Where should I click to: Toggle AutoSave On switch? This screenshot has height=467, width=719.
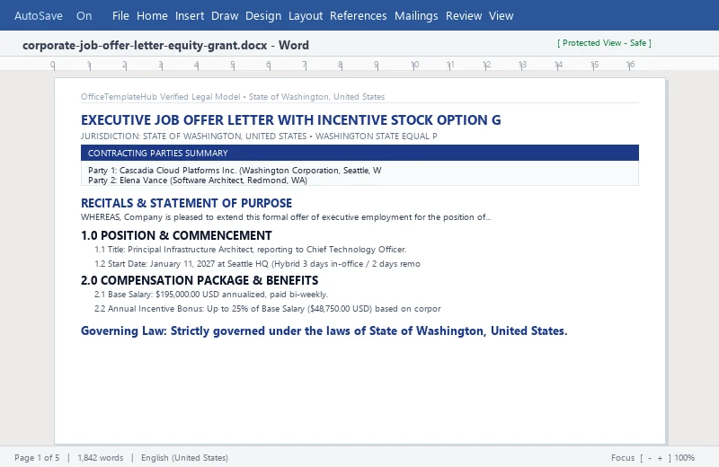(x=84, y=15)
